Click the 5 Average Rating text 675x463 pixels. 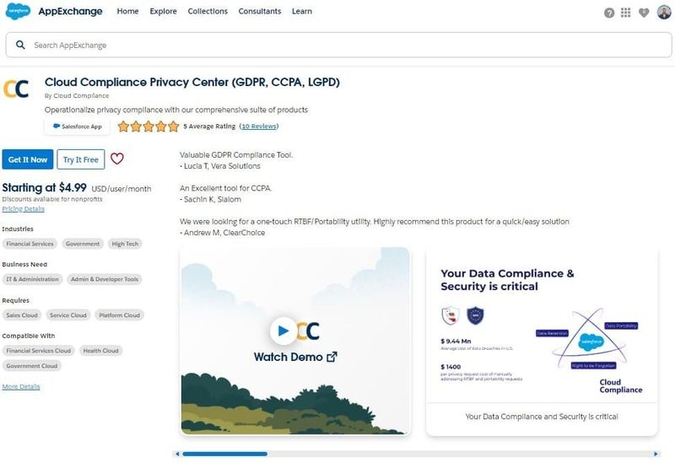click(209, 126)
